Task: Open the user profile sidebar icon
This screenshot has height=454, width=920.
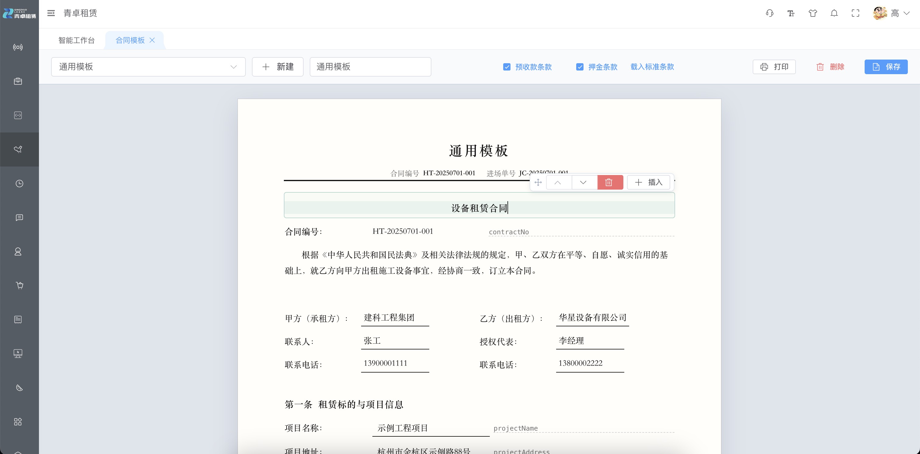Action: (18, 251)
